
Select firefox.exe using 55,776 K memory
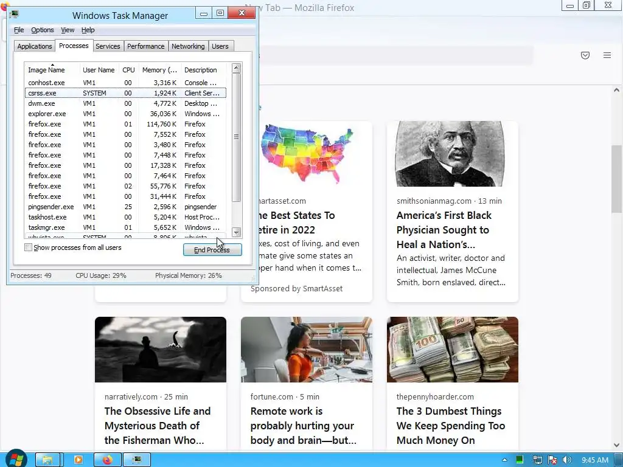(125, 186)
